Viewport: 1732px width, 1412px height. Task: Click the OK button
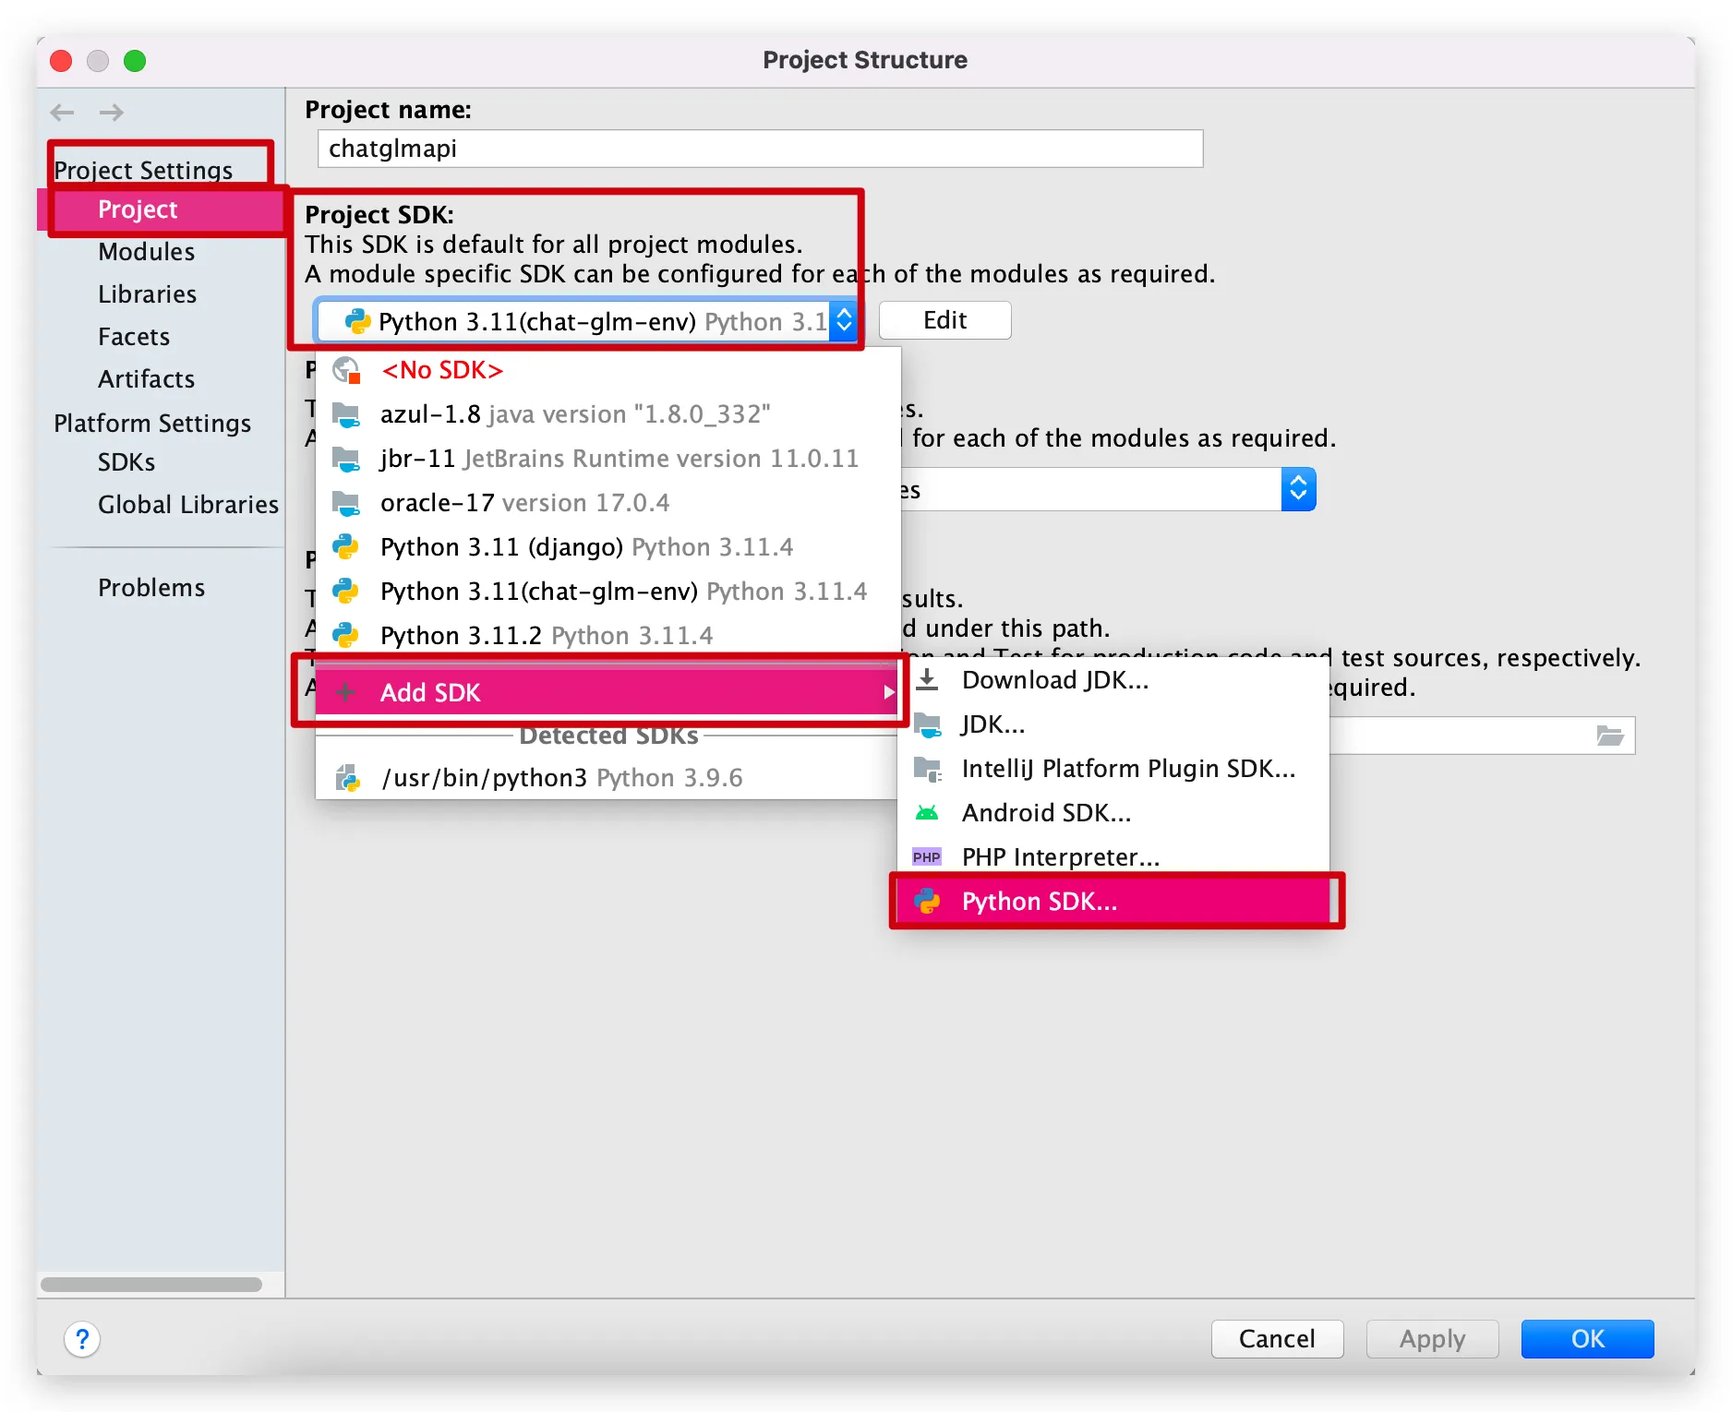tap(1587, 1339)
